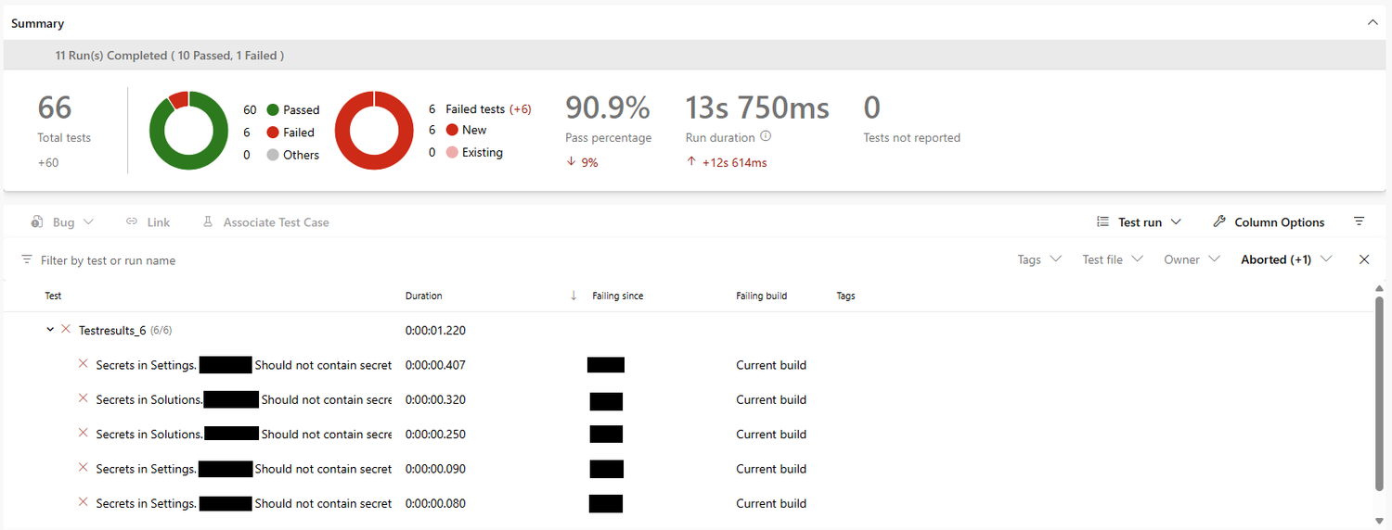
Task: Click the pink Existing legend dot
Action: pos(452,152)
